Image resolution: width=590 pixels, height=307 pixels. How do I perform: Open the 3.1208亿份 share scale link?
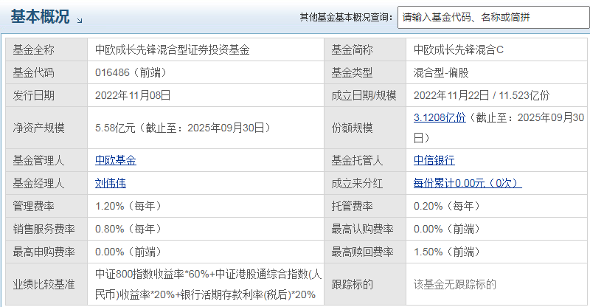(440, 117)
